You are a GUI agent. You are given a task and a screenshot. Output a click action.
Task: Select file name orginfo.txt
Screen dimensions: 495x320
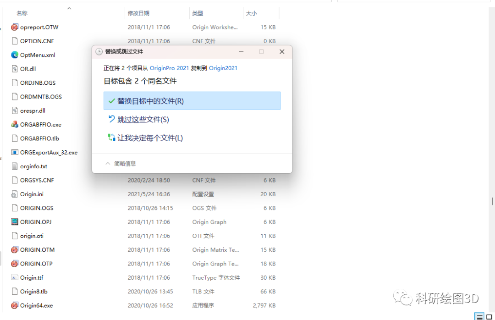(x=33, y=166)
